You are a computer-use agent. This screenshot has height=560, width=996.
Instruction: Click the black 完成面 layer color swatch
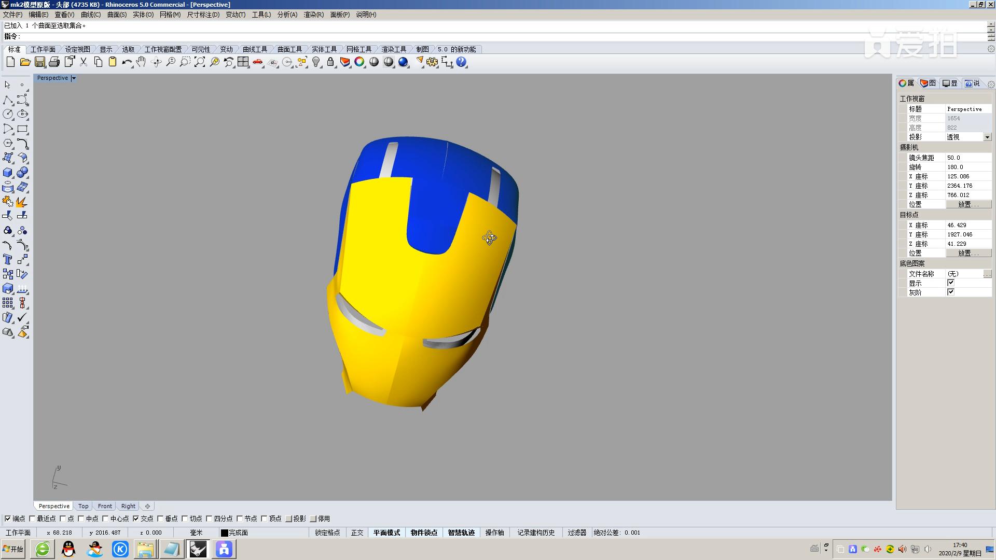point(225,533)
